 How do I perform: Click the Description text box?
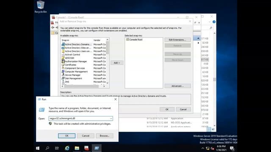pos(125,99)
